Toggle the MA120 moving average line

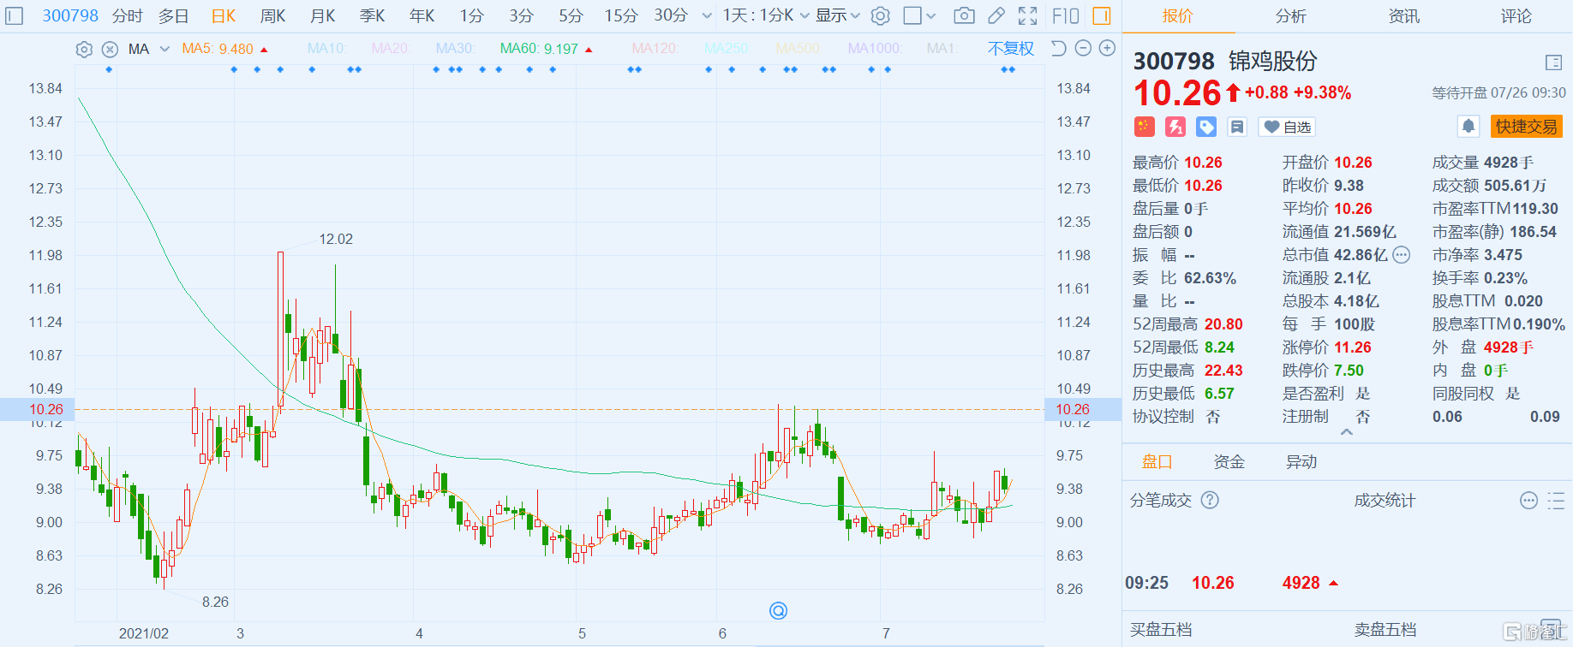click(654, 49)
